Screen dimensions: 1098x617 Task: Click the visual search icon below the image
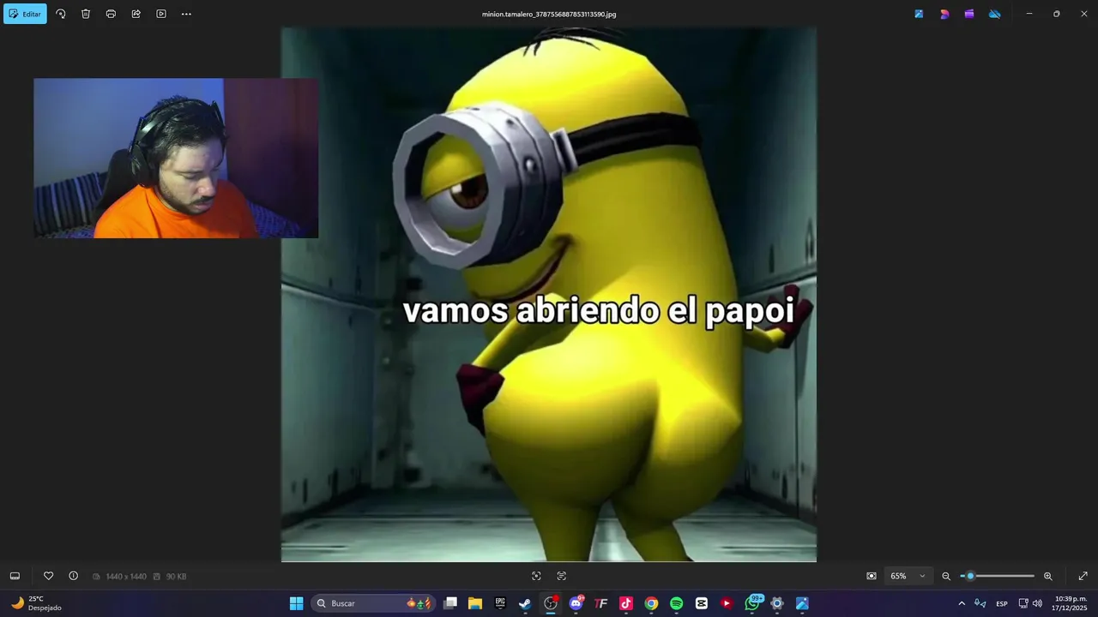click(x=536, y=576)
